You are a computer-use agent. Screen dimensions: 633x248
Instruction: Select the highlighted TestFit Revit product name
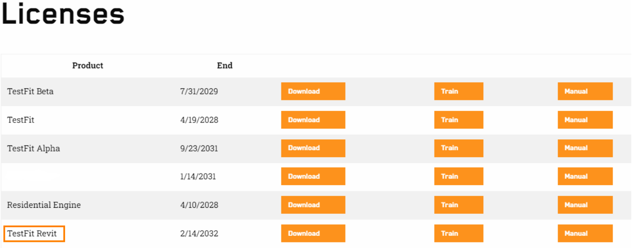34,234
